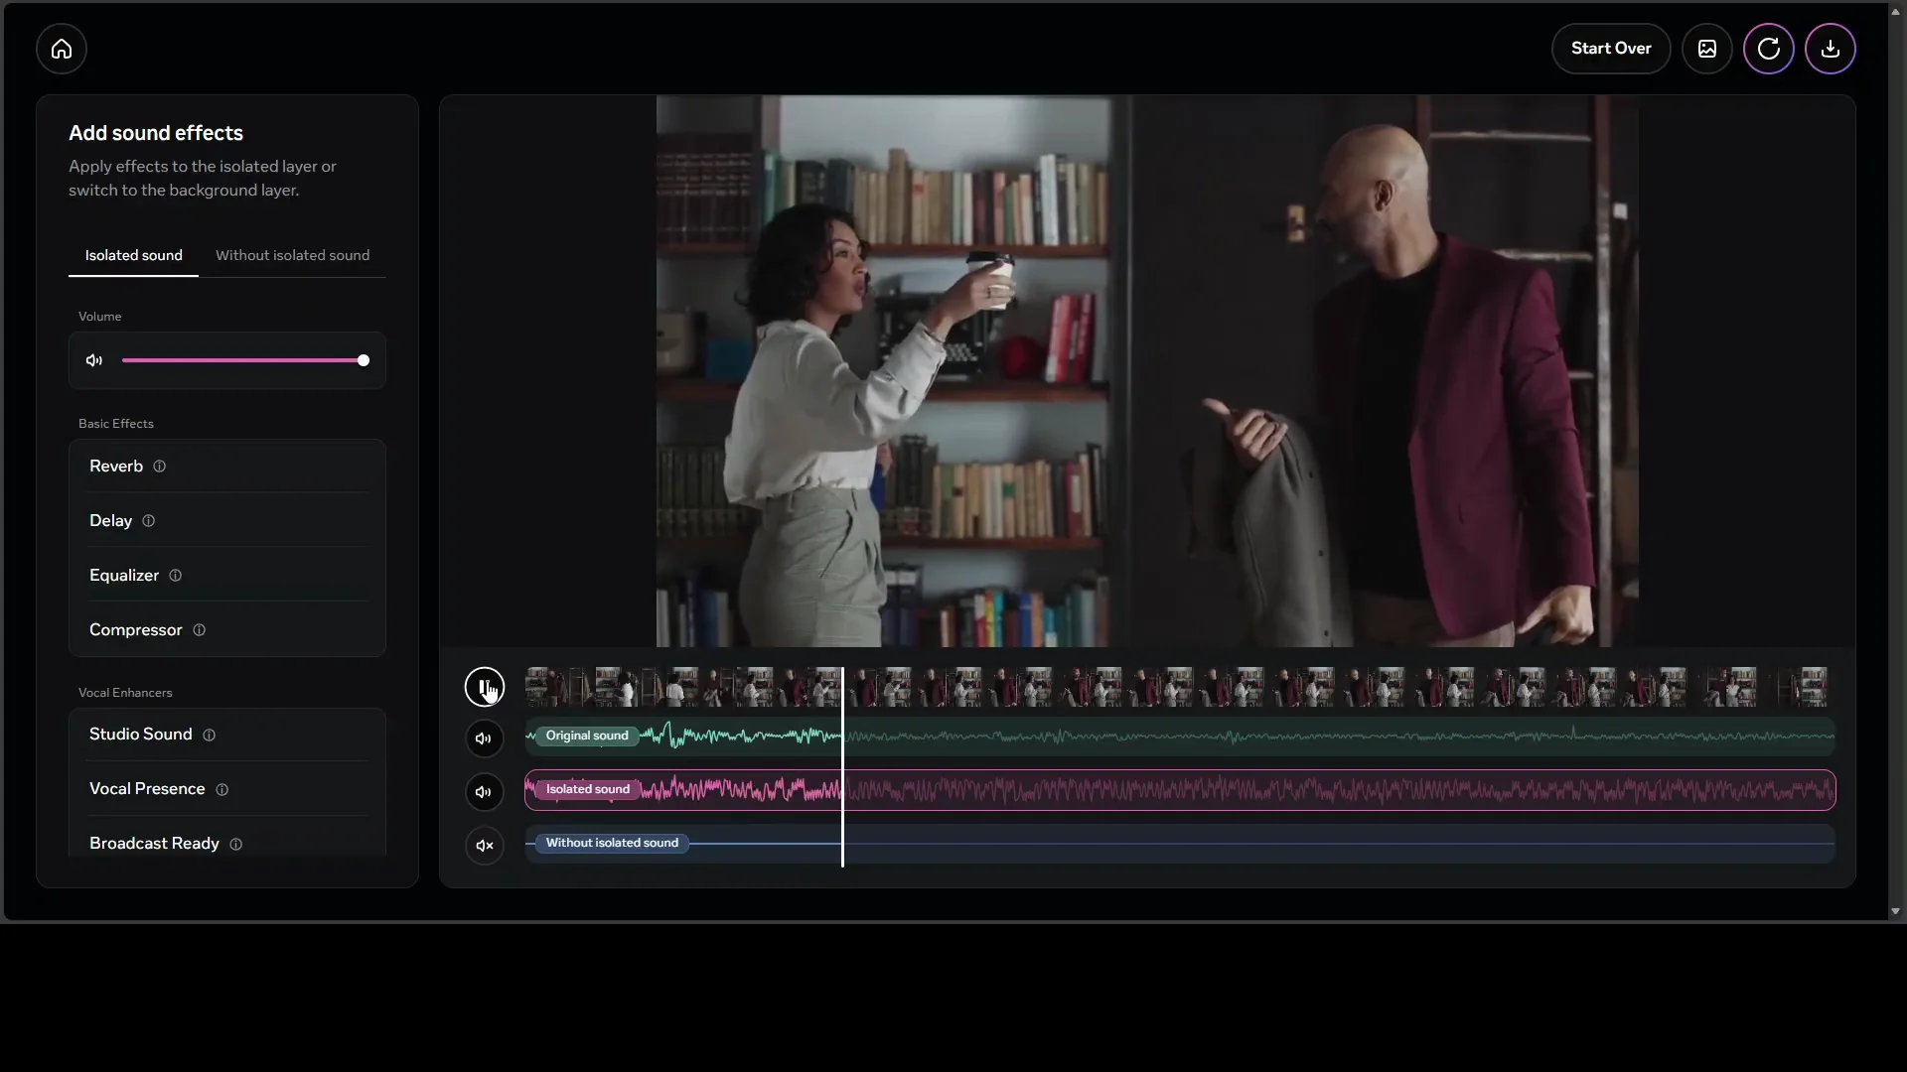Click the home icon button
1907x1072 pixels.
pyautogui.click(x=62, y=49)
